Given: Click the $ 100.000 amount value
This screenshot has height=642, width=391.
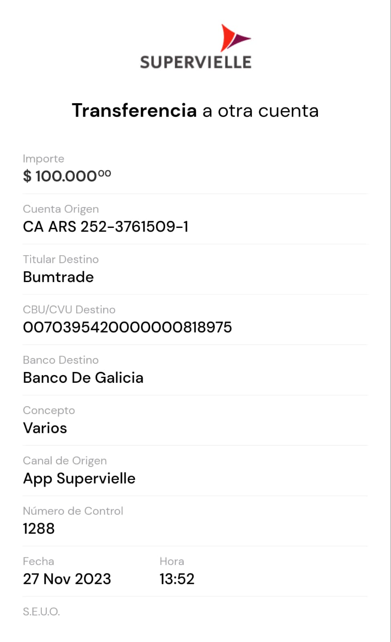Looking at the screenshot, I should [x=67, y=176].
